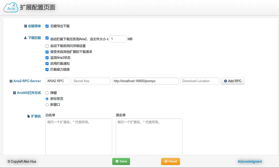Uncheck 拦截磁力链接
This screenshot has height=168, width=279.
pyautogui.click(x=47, y=69)
